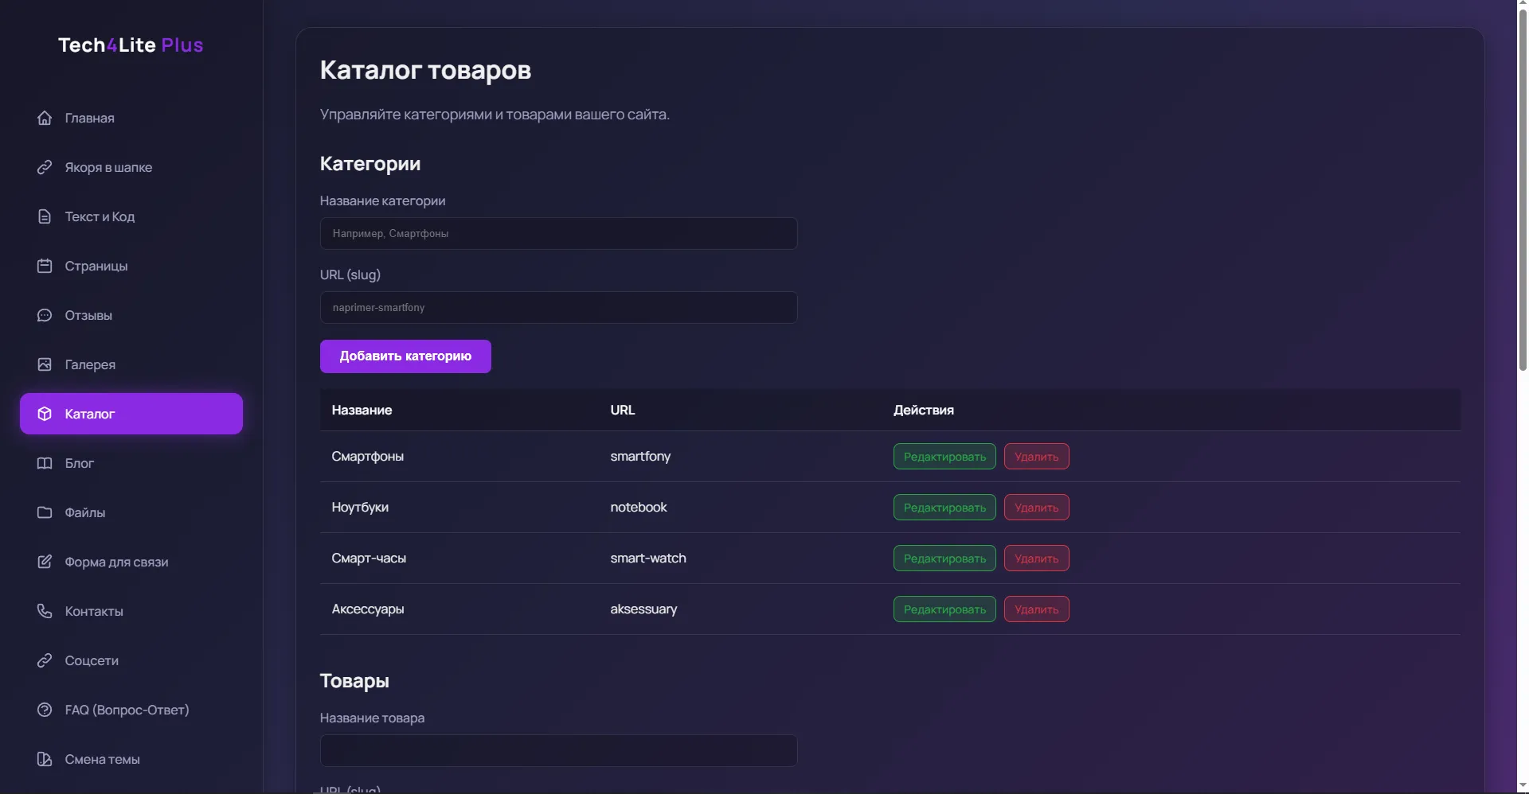Click the document icon for Текст и Код
The width and height of the screenshot is (1529, 794).
[45, 216]
